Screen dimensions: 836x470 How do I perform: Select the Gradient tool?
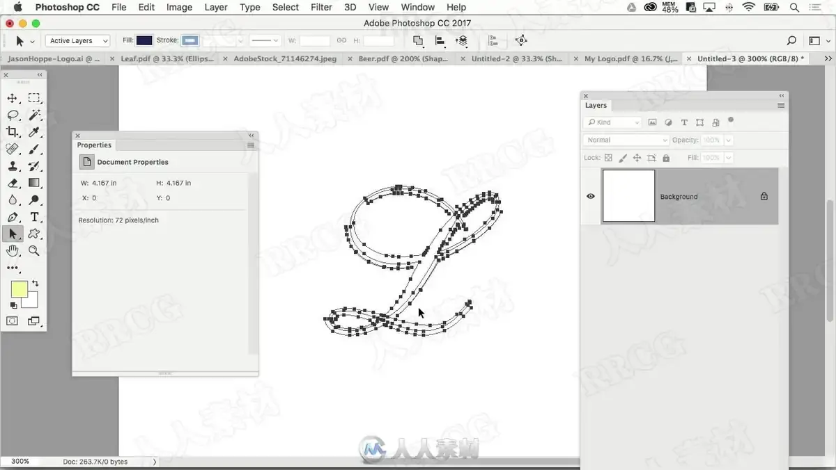point(34,183)
